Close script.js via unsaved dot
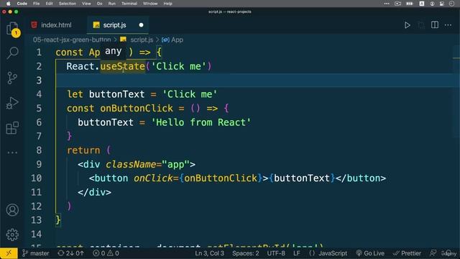This screenshot has height=259, width=460. coord(141,25)
